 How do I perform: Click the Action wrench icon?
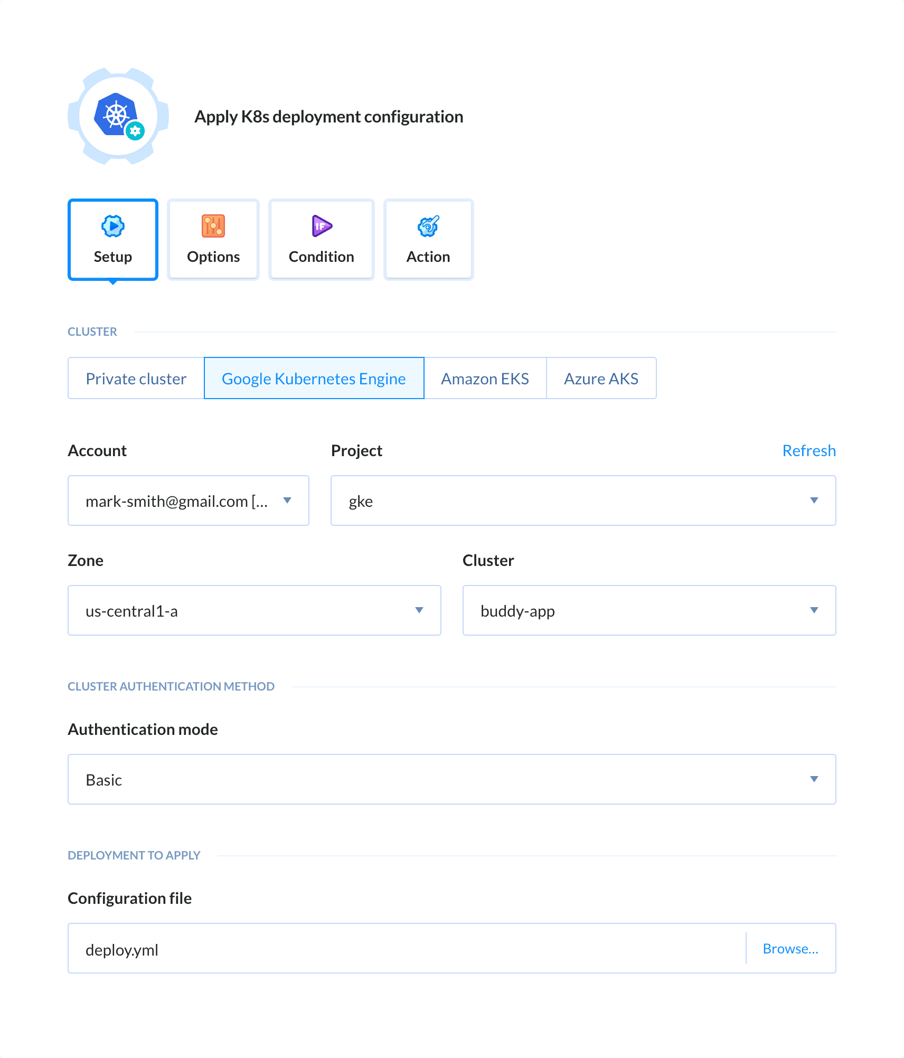428,226
